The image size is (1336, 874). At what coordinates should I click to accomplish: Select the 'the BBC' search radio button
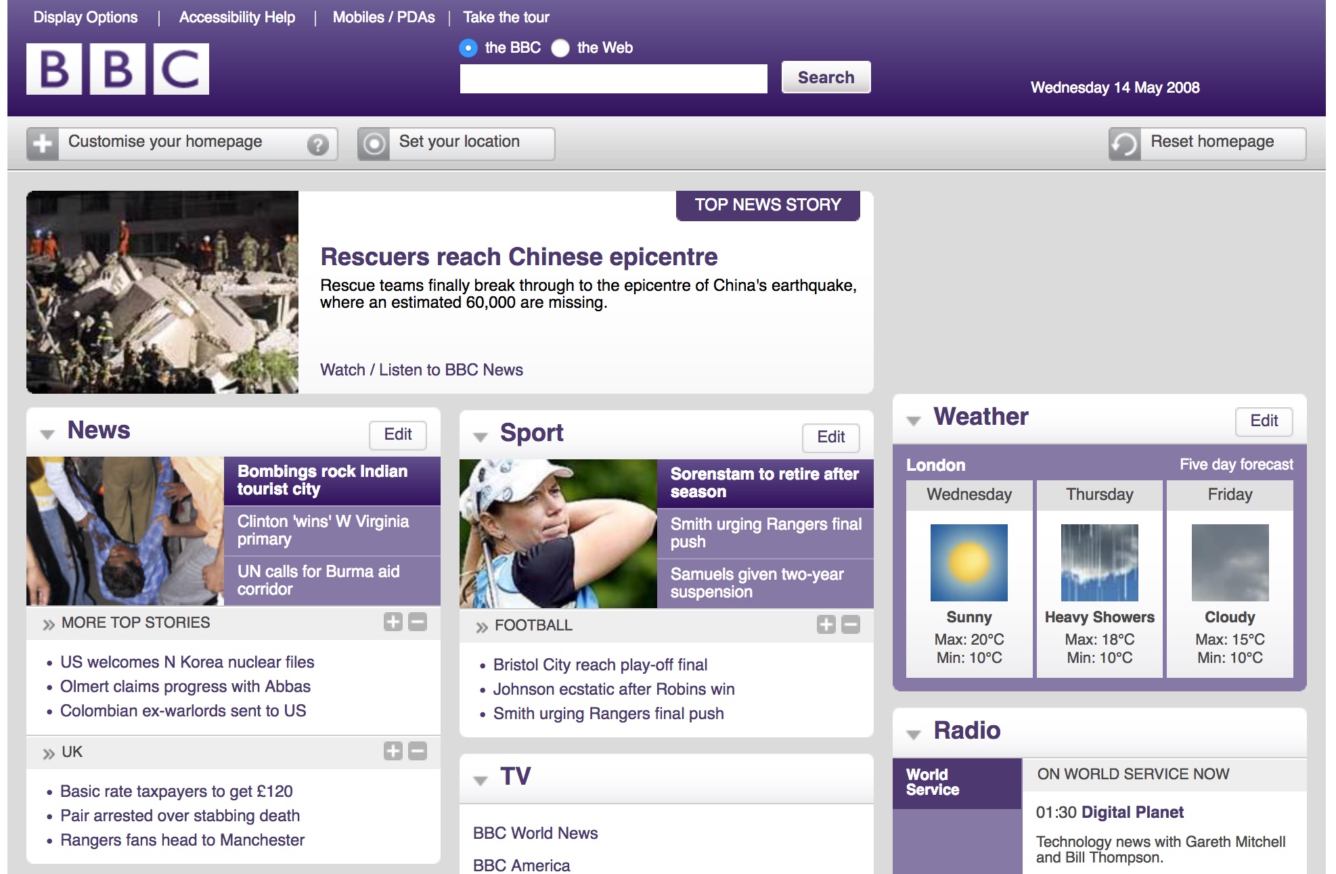pos(468,48)
